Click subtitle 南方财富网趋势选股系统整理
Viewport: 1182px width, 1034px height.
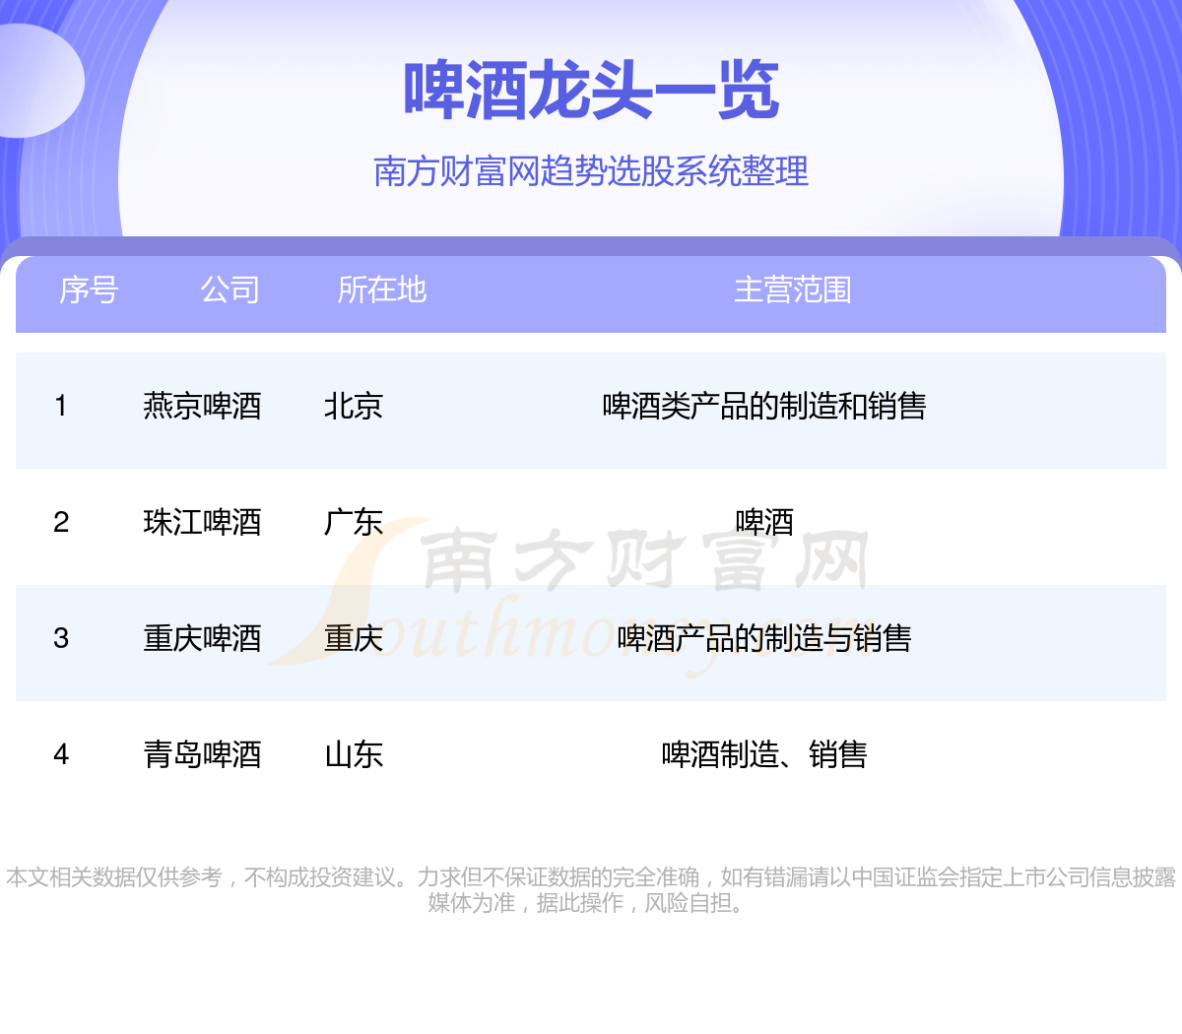pyautogui.click(x=591, y=171)
